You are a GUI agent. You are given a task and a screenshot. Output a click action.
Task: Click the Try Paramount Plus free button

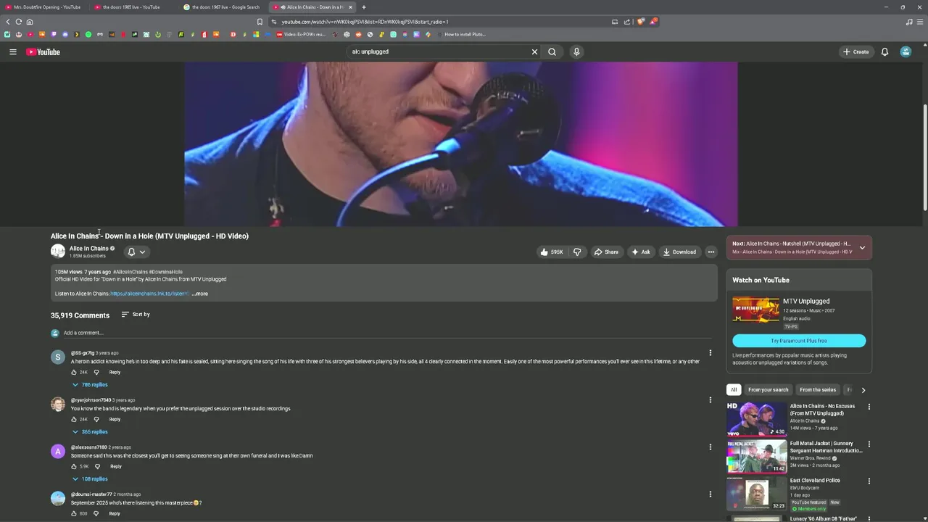tap(799, 341)
